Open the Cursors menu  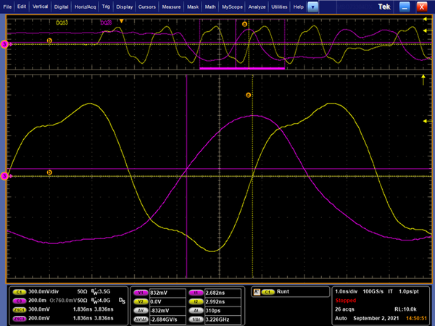coord(149,7)
